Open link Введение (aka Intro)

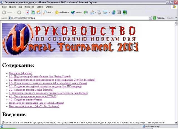tap(21, 73)
